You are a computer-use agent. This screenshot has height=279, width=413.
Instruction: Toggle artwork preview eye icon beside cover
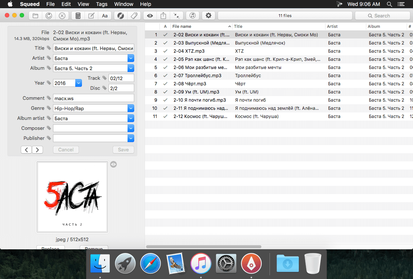[x=113, y=165]
